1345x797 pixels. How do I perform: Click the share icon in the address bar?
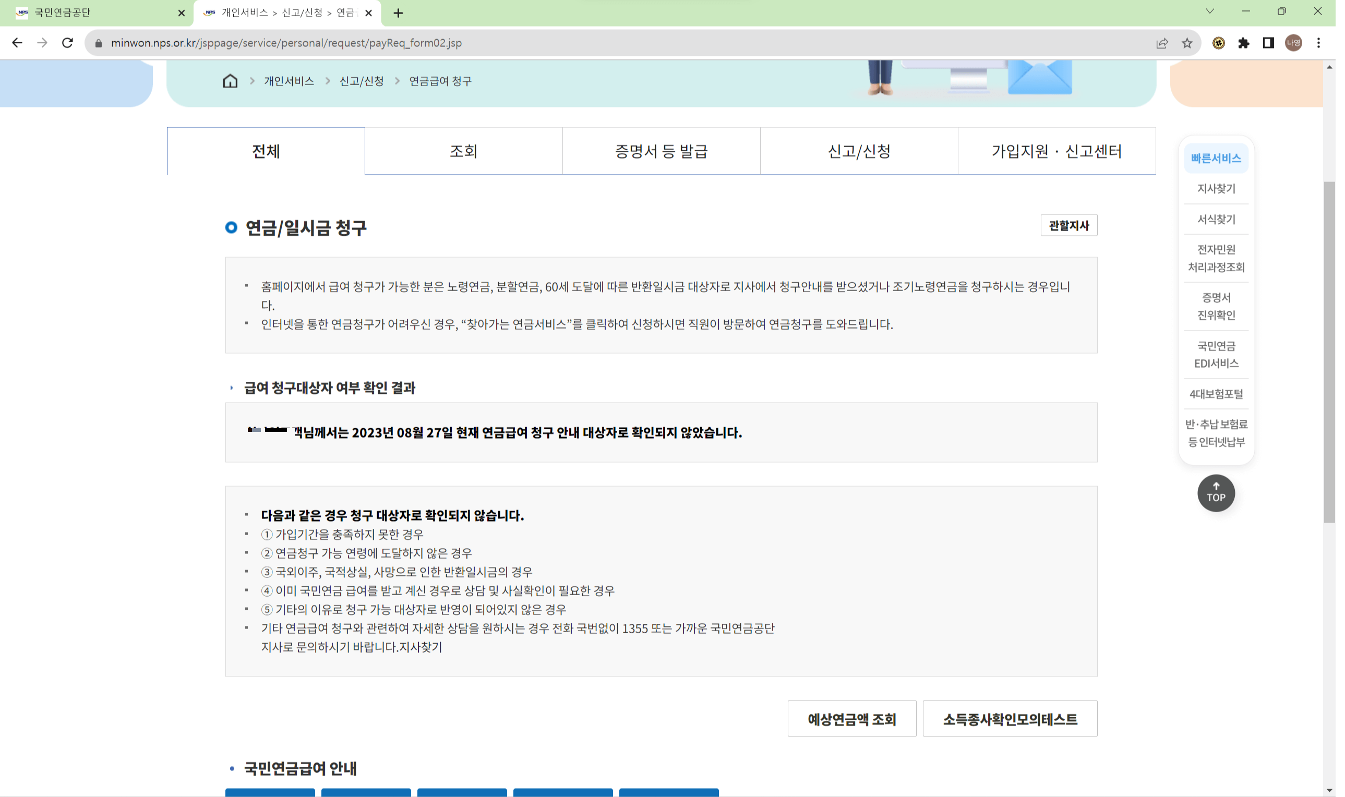[1162, 43]
